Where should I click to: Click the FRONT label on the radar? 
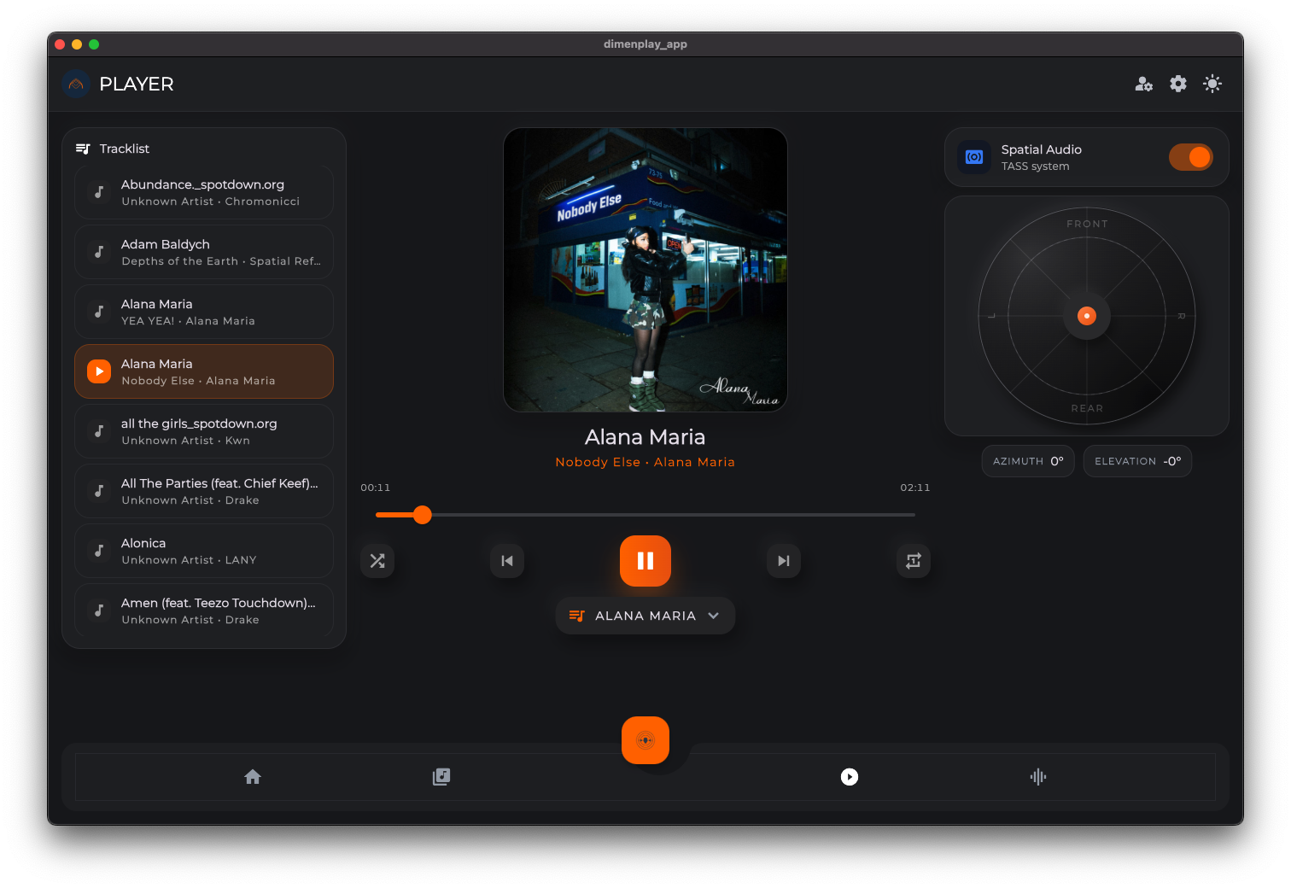pyautogui.click(x=1087, y=224)
